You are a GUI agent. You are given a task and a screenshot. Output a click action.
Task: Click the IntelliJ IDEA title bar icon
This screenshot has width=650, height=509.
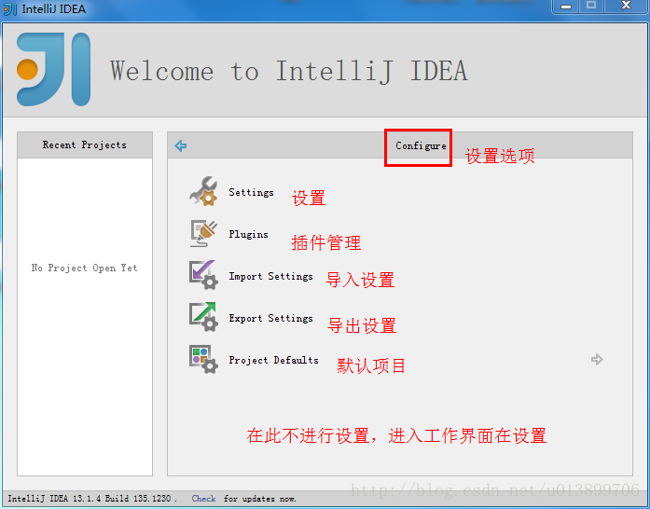pos(10,8)
